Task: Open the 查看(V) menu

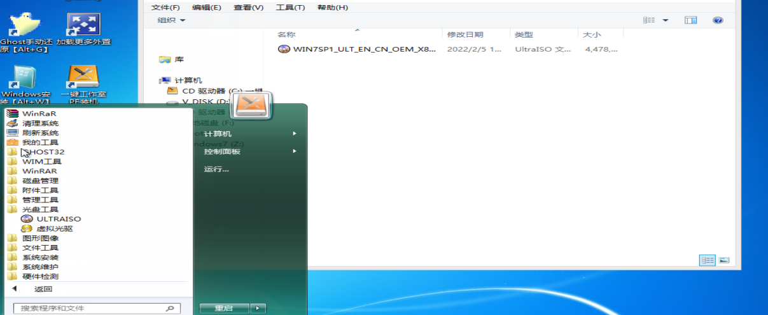Action: [x=248, y=8]
